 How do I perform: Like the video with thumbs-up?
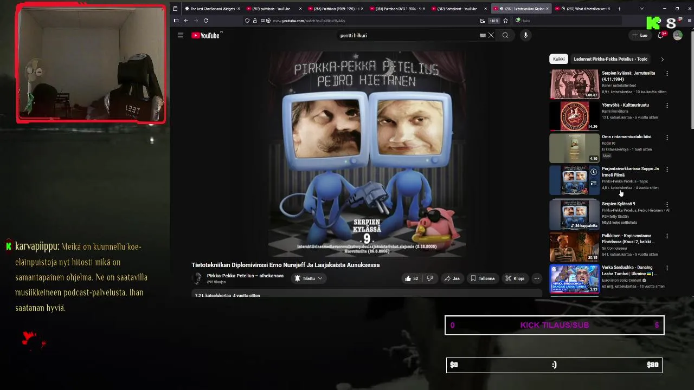point(412,278)
